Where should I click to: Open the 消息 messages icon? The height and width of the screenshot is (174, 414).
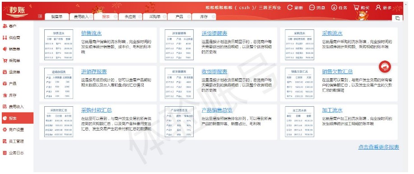(x=312, y=8)
